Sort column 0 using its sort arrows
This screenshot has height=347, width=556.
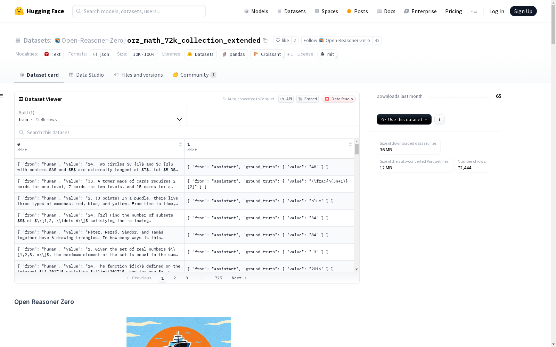[x=180, y=144]
